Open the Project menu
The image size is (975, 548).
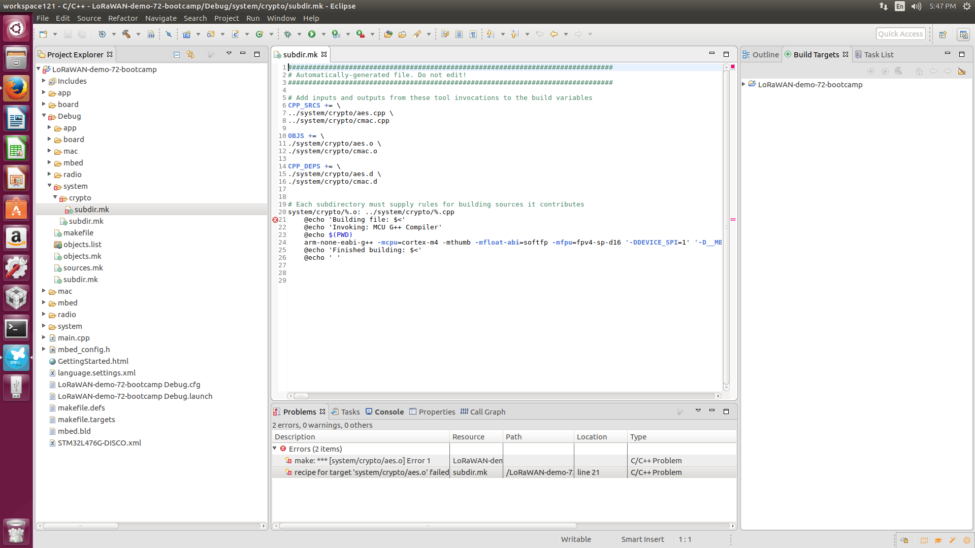click(226, 18)
